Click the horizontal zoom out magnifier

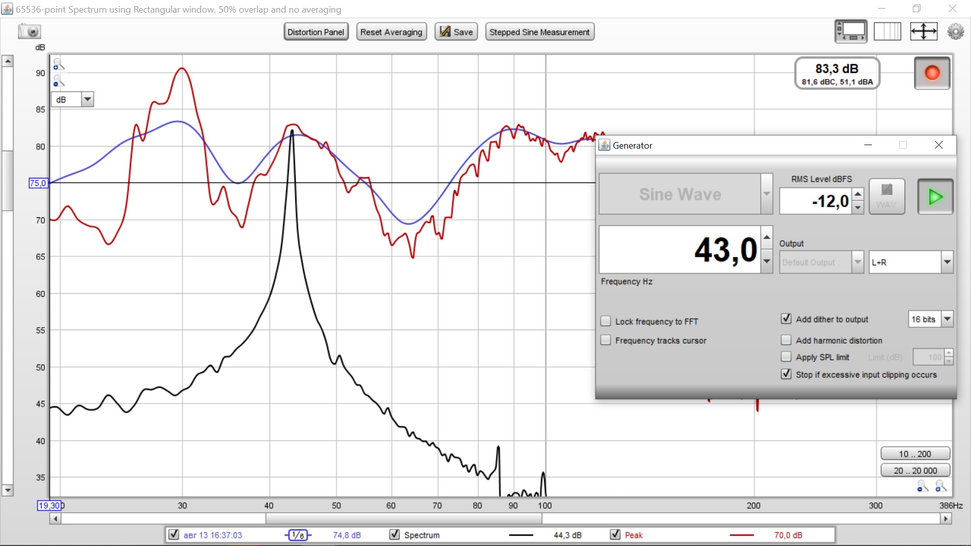click(x=923, y=486)
